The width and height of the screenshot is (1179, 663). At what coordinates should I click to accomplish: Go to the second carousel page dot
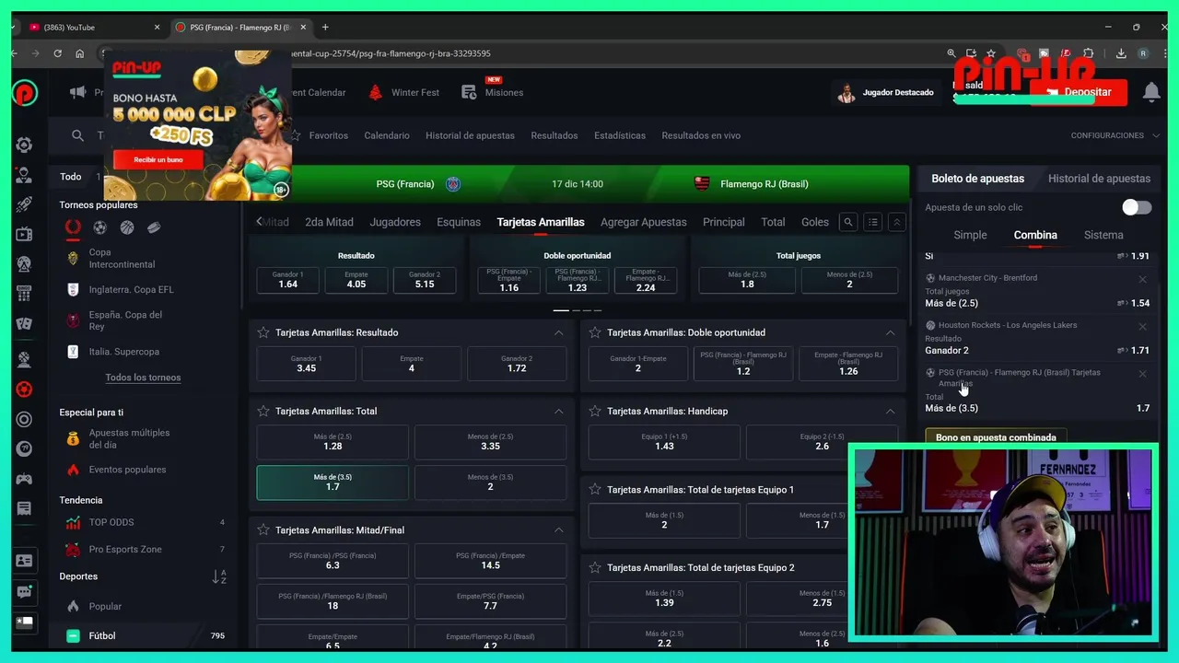577,310
